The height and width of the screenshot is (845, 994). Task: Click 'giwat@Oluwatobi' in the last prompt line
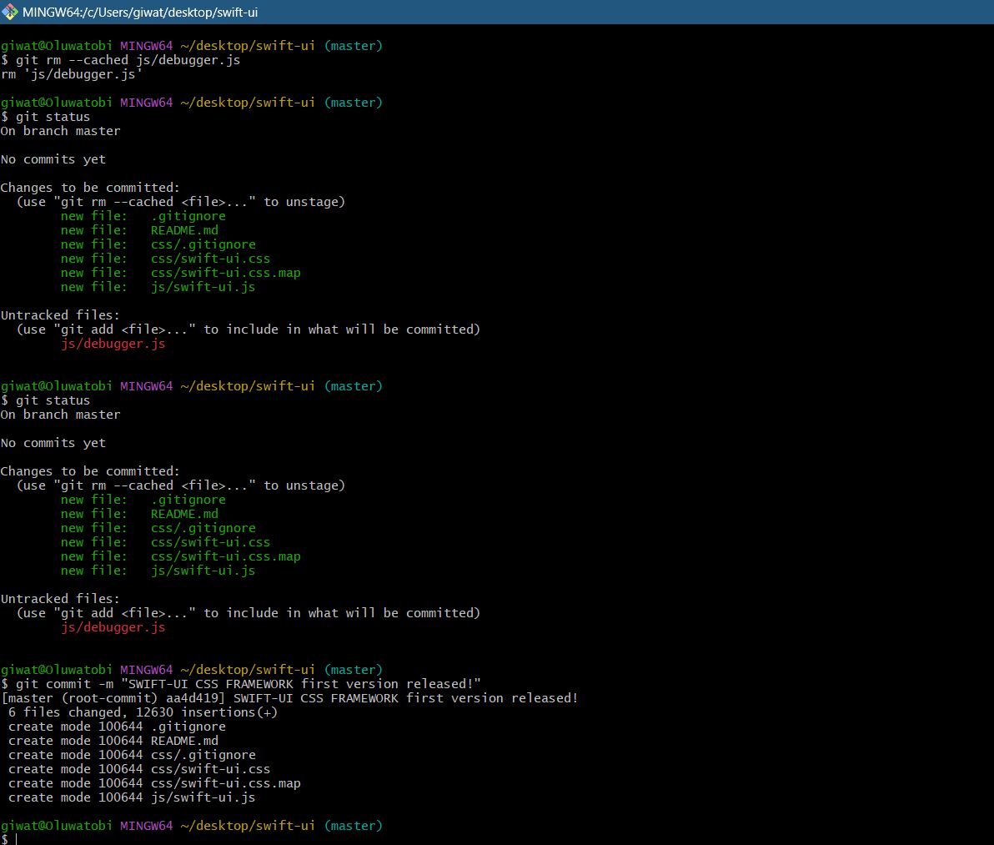coord(57,826)
